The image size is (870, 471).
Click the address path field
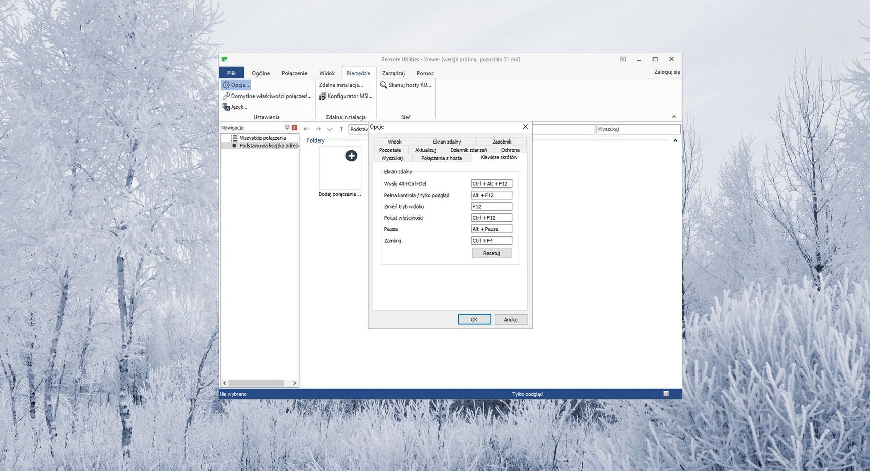point(472,129)
